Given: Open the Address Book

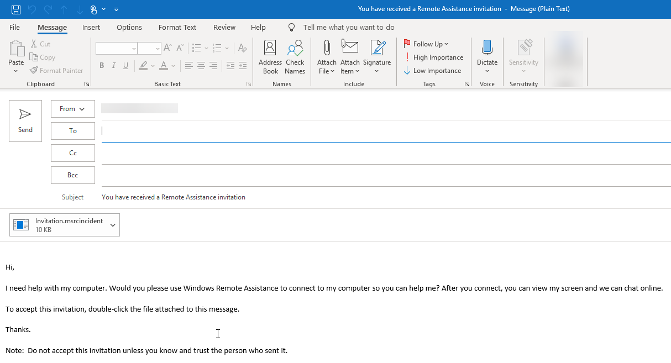Looking at the screenshot, I should (x=270, y=57).
